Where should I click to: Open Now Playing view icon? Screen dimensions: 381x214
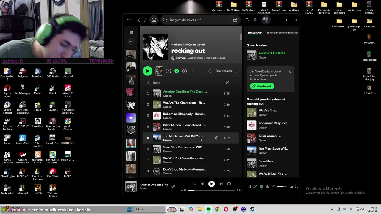tap(249, 186)
